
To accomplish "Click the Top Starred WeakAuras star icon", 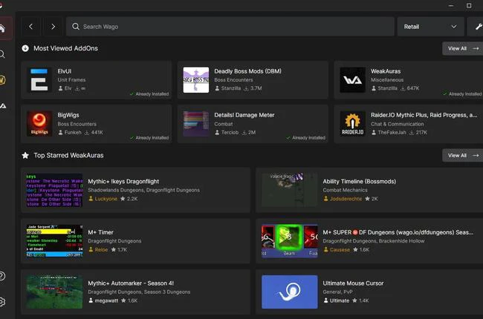I will click(x=25, y=155).
